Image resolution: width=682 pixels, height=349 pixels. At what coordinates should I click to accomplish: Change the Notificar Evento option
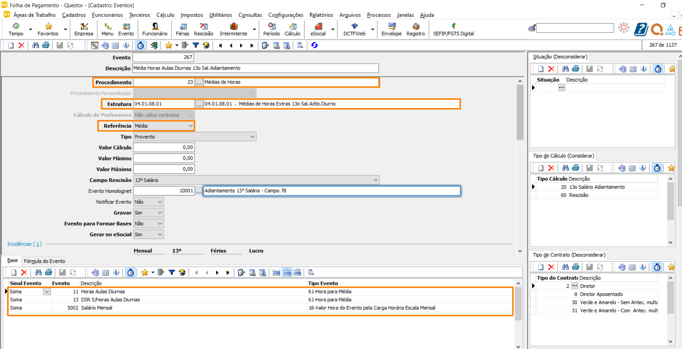tap(160, 202)
